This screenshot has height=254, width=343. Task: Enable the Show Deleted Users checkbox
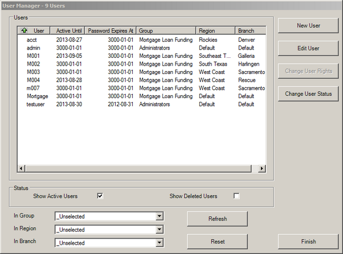point(237,196)
